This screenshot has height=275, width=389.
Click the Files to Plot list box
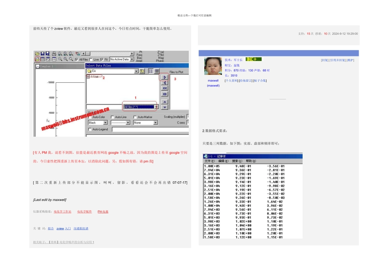pyautogui.click(x=179, y=92)
